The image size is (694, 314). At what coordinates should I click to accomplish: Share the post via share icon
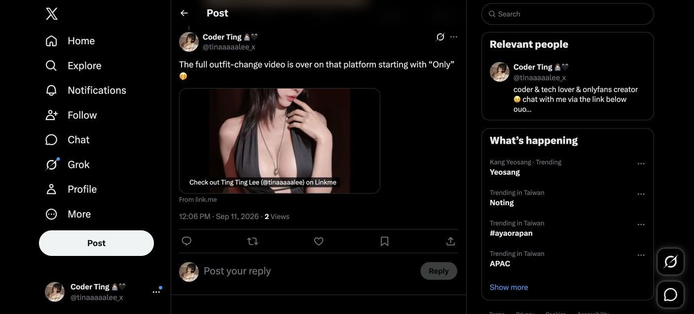450,241
